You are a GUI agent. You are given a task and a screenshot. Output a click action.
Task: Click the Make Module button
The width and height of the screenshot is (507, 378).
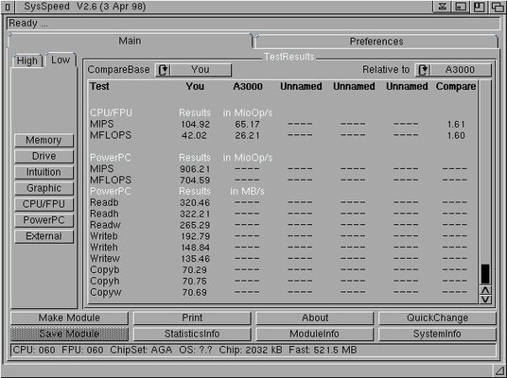pos(69,318)
